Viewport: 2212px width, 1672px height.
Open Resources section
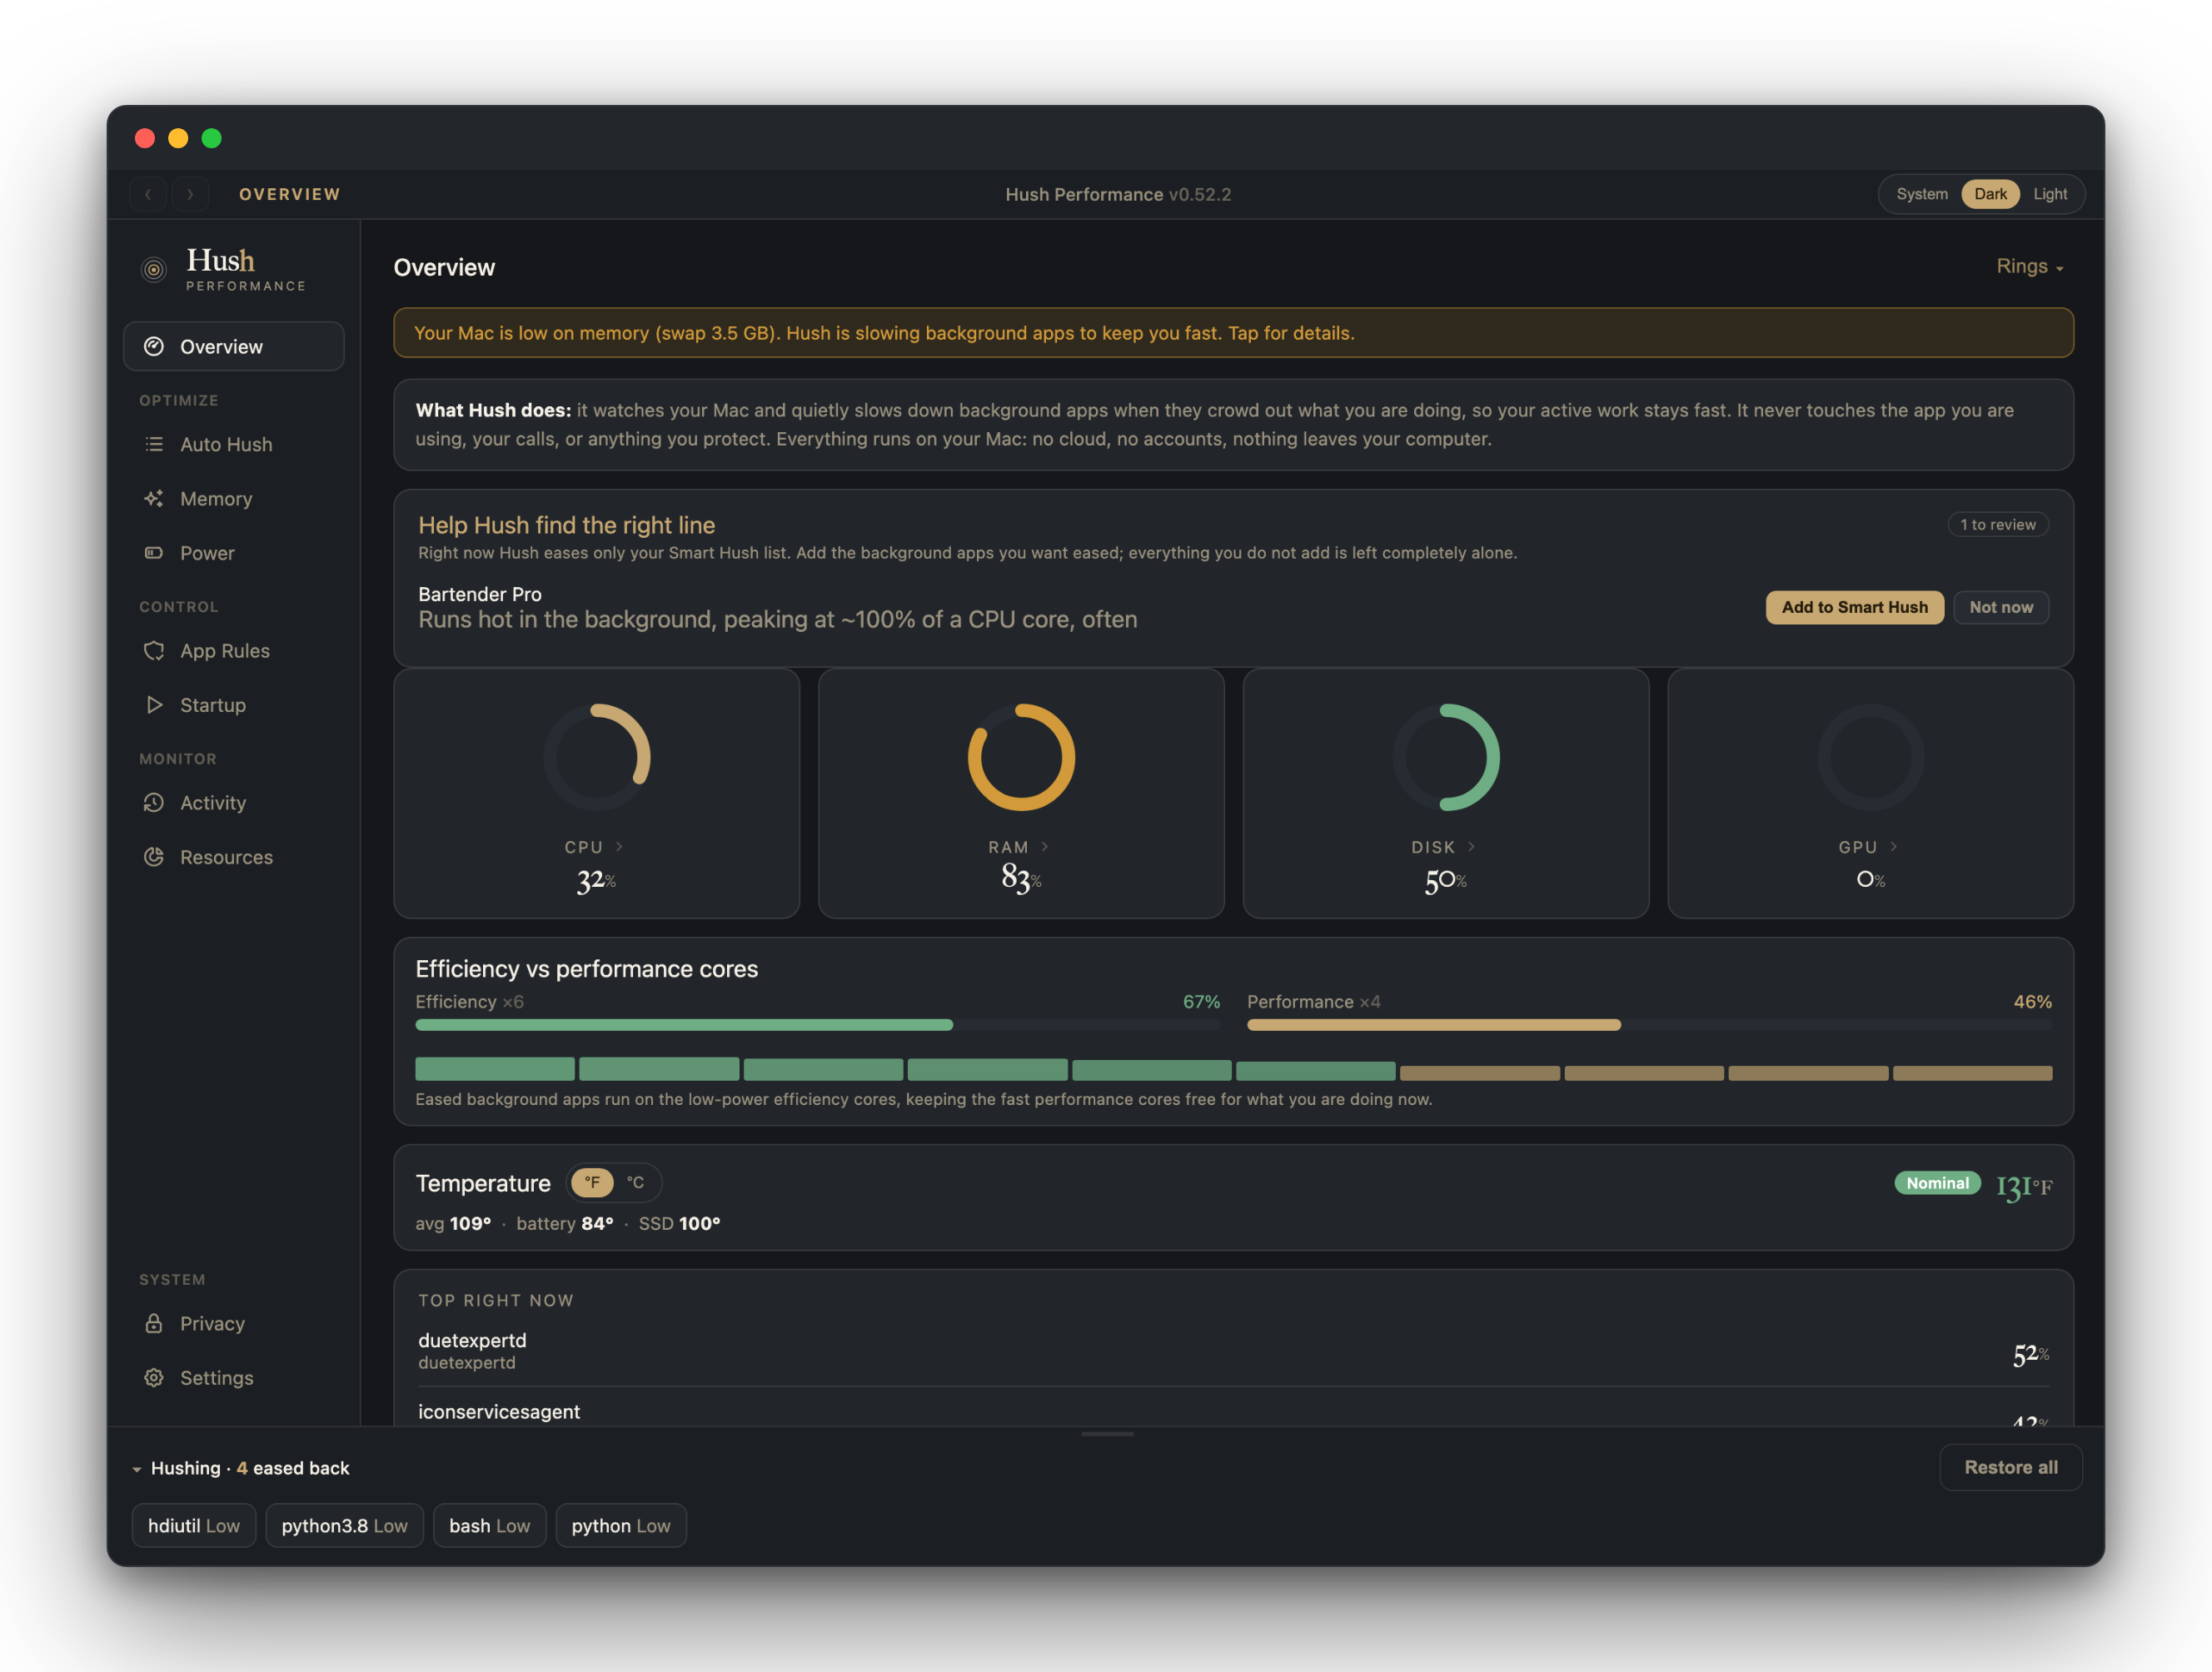(234, 856)
